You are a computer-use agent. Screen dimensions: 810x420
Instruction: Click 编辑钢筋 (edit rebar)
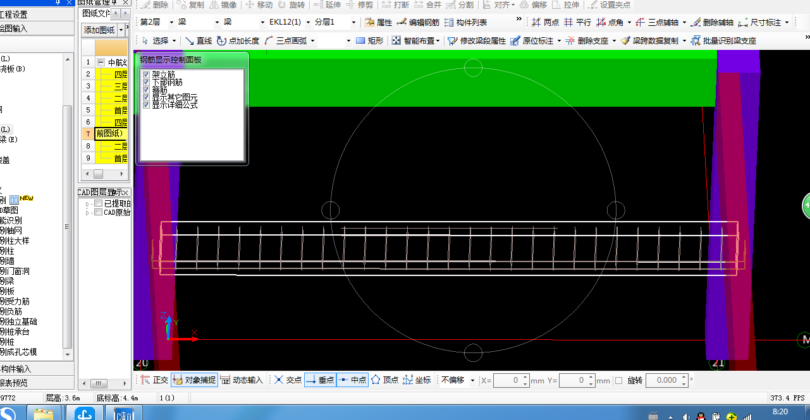pos(418,22)
